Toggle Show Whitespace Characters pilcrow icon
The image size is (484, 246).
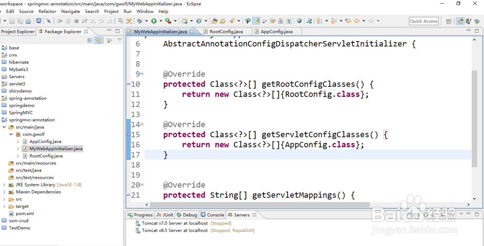tap(288, 21)
